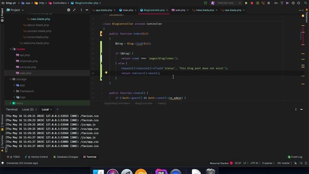Hide the Terminal panel
Screen dimensions: 309x174
coord(301,109)
